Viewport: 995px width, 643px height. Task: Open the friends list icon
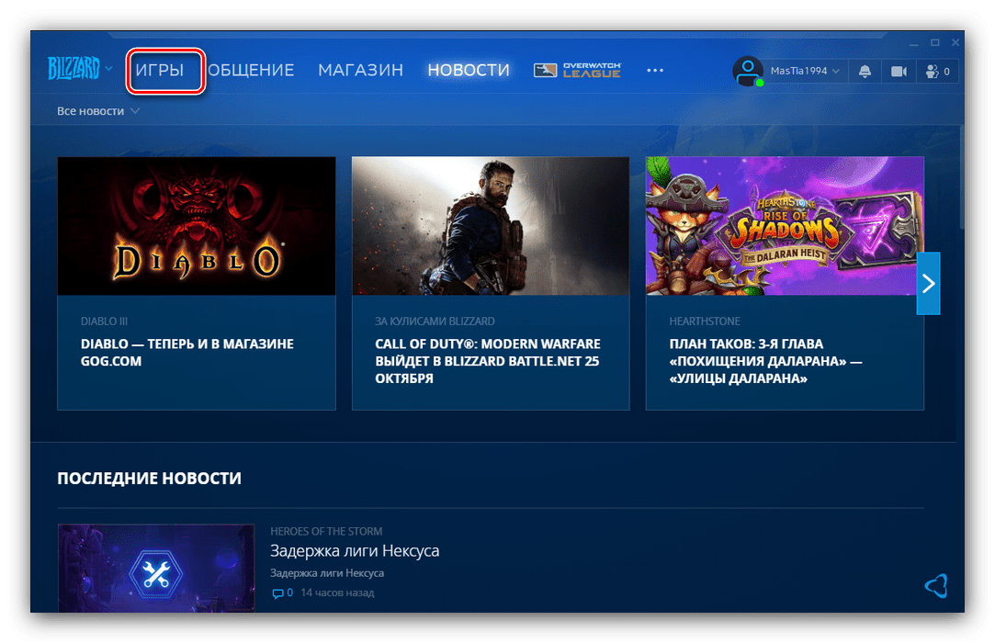click(x=937, y=71)
